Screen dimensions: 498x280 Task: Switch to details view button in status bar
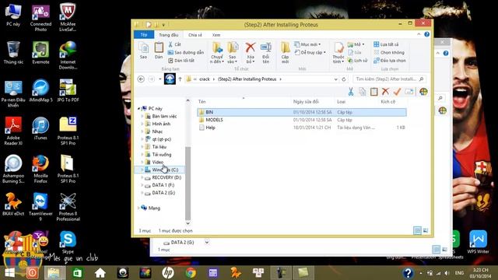(417, 230)
